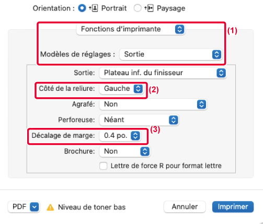Click the blue PDF chevron arrow
This screenshot has width=263, height=224.
pyautogui.click(x=35, y=207)
